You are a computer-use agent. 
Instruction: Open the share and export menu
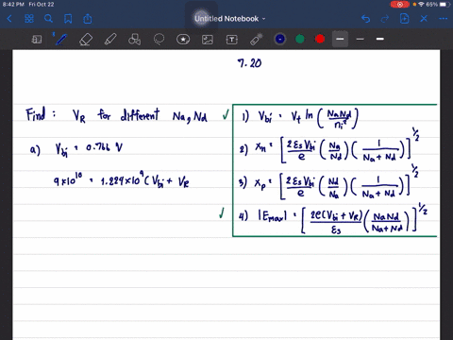coord(88,19)
